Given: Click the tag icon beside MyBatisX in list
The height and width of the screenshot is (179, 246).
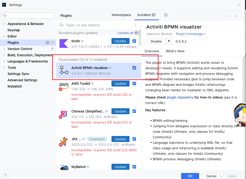Looking at the screenshot, I should tap(88, 167).
